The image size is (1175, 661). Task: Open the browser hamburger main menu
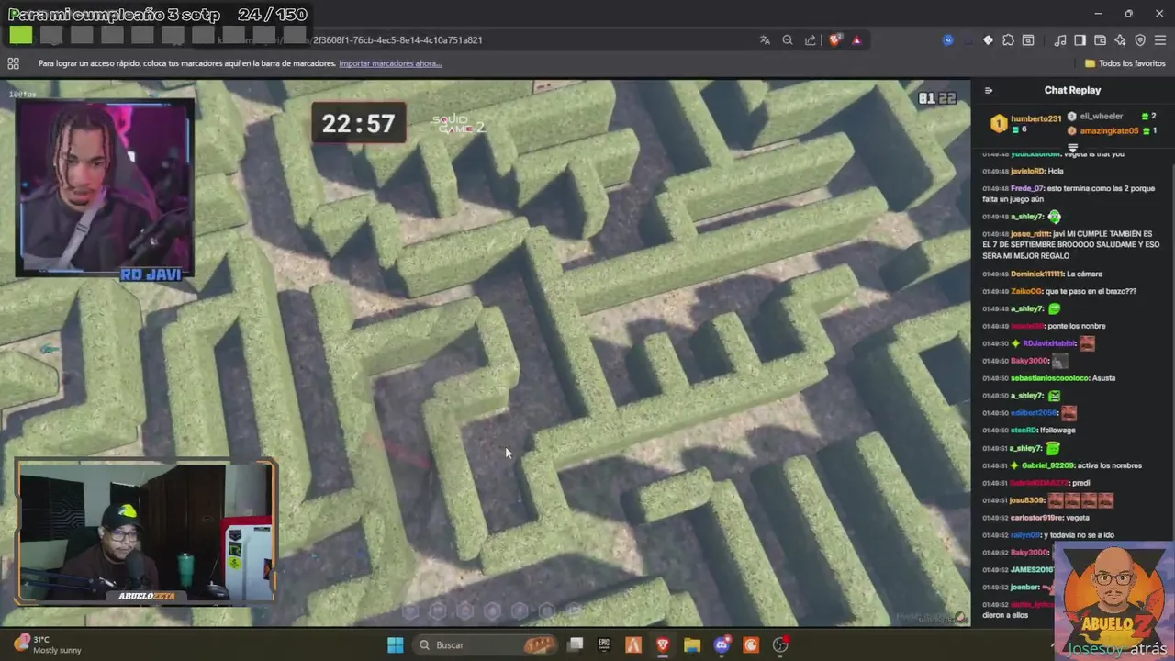click(1160, 40)
